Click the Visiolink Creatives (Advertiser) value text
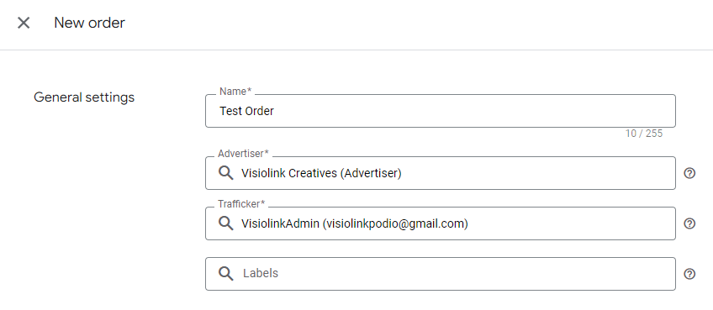713x310 pixels. pyautogui.click(x=321, y=173)
